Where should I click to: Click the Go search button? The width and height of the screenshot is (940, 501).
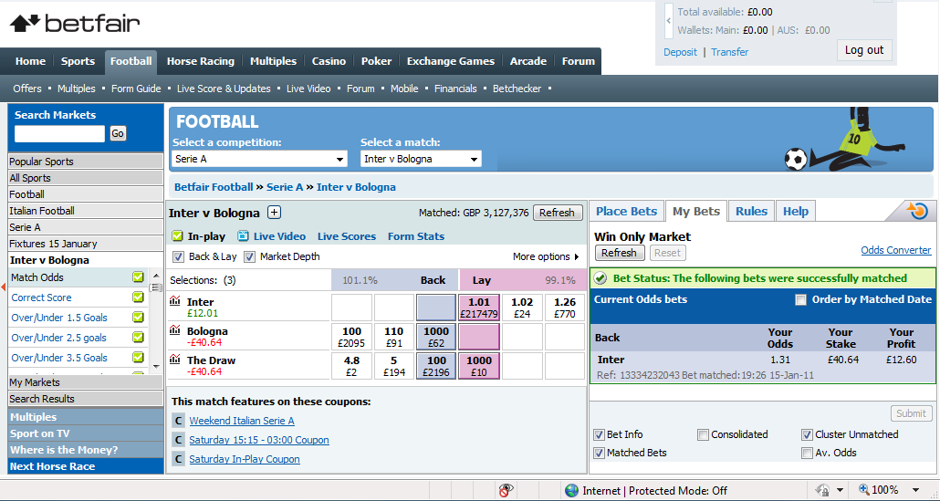(118, 133)
